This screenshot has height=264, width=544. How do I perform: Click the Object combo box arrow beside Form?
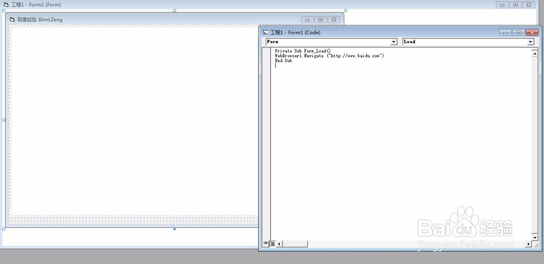coord(394,42)
